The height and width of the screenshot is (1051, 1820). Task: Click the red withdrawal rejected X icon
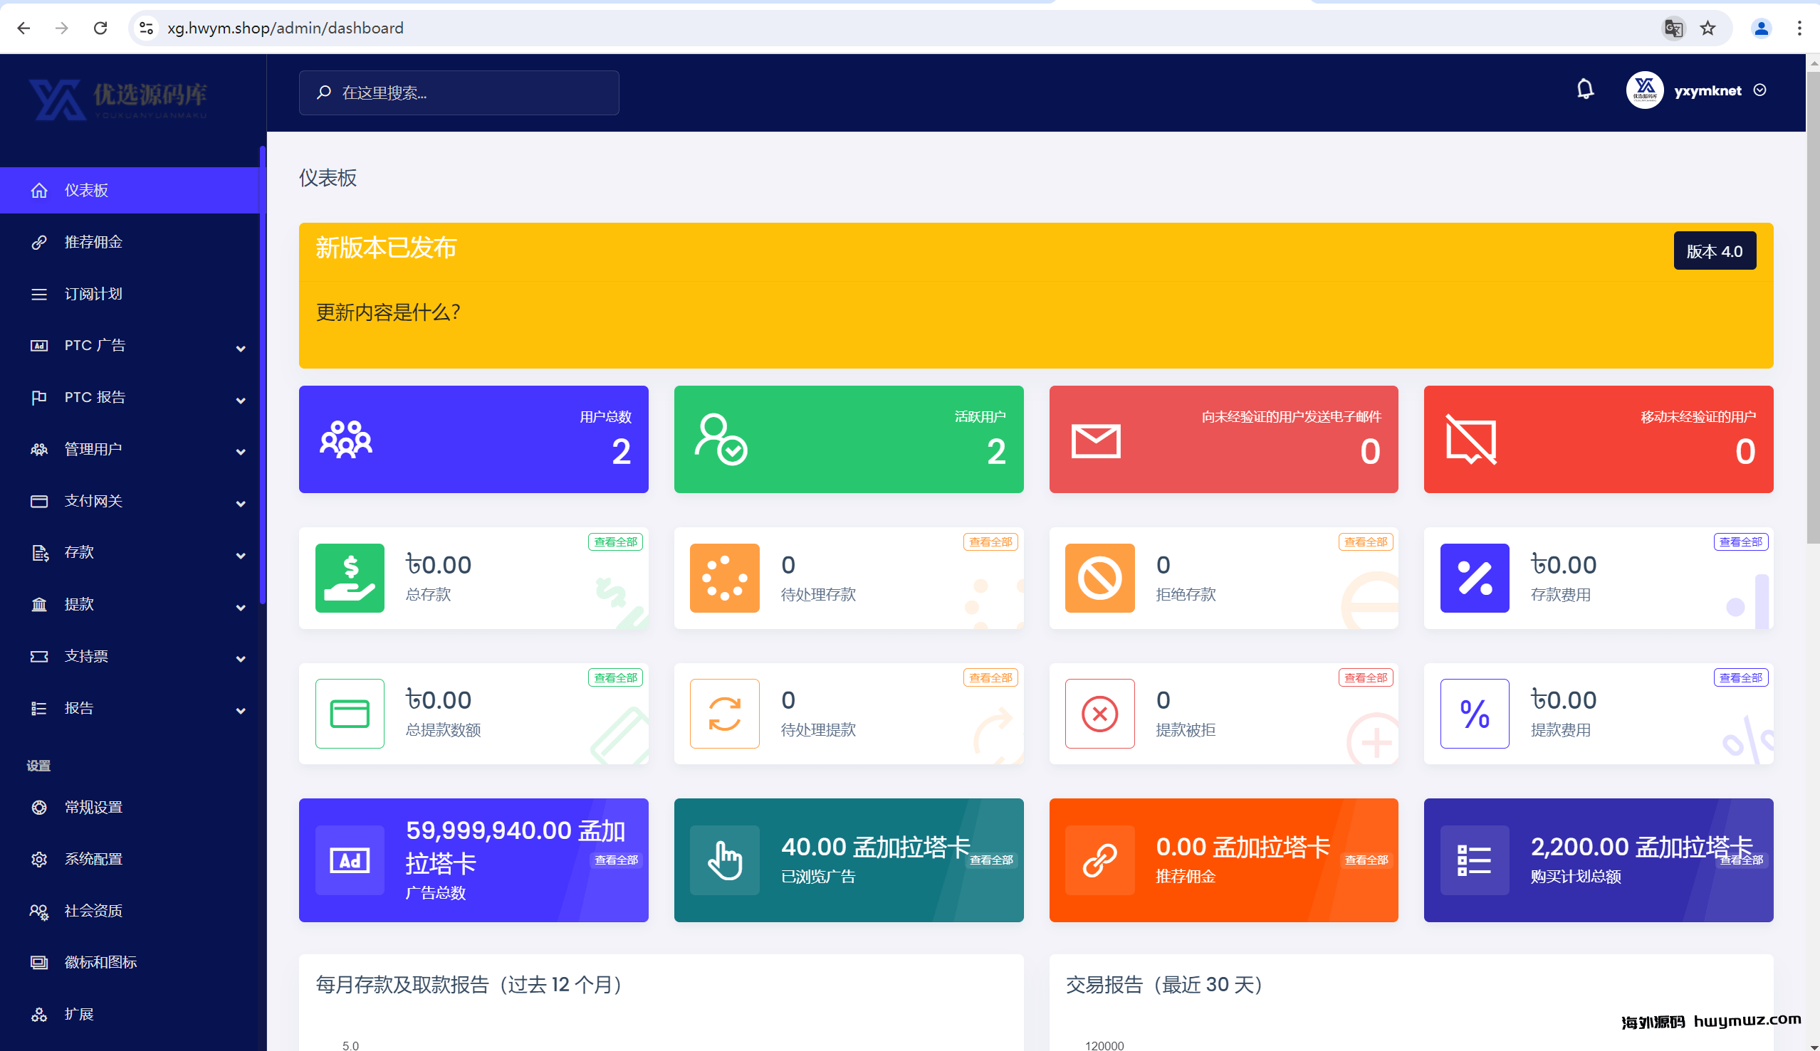(x=1099, y=713)
